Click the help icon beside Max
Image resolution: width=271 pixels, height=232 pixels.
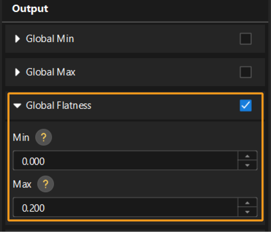(x=45, y=184)
